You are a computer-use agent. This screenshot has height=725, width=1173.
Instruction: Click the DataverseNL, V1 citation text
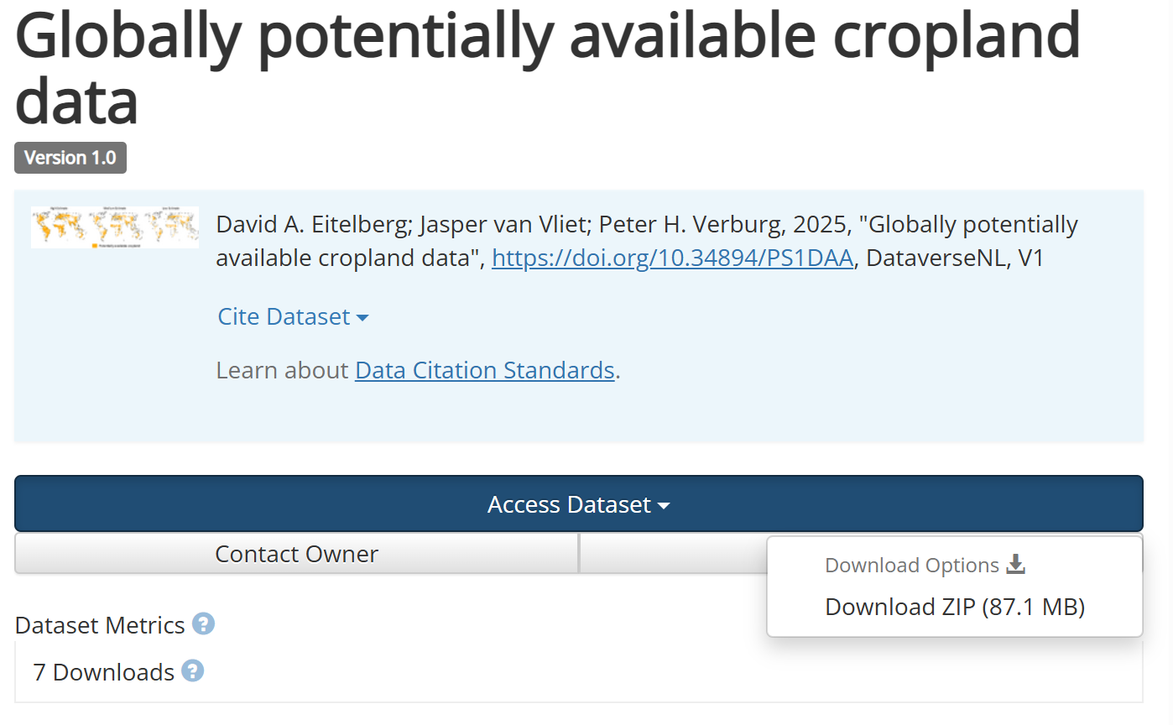954,258
